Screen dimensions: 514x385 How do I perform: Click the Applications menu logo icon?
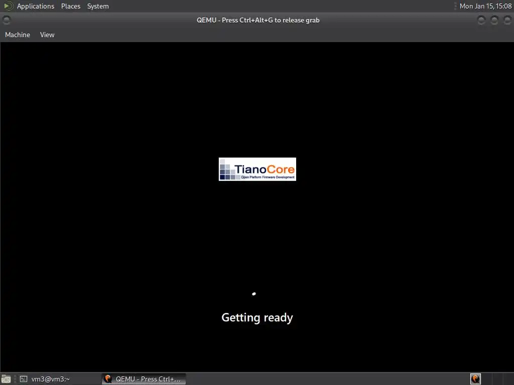coord(8,6)
